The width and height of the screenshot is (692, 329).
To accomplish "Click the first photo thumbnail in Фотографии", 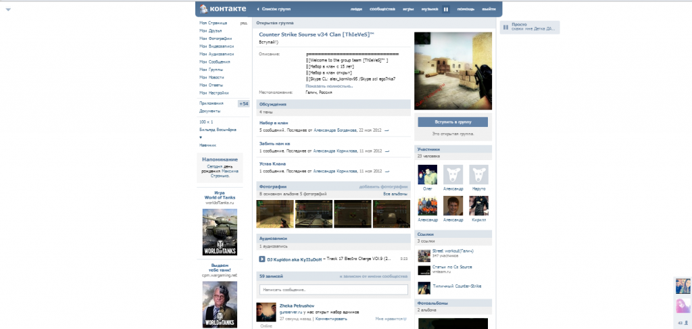I will coord(274,213).
